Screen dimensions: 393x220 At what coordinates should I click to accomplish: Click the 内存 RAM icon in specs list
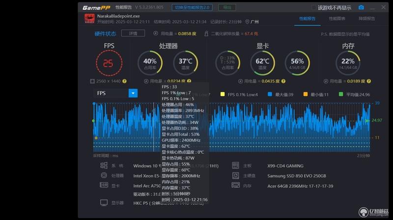coord(236,186)
